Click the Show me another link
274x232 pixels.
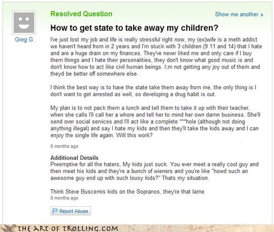pos(239,14)
